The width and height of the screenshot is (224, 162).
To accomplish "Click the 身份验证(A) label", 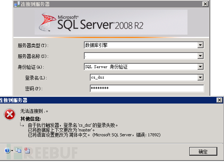I will 31,67.
